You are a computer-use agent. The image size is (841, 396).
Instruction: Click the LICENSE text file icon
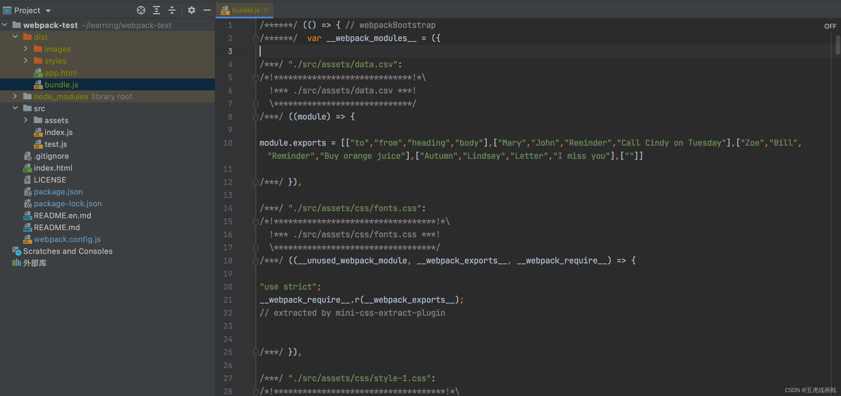click(27, 180)
